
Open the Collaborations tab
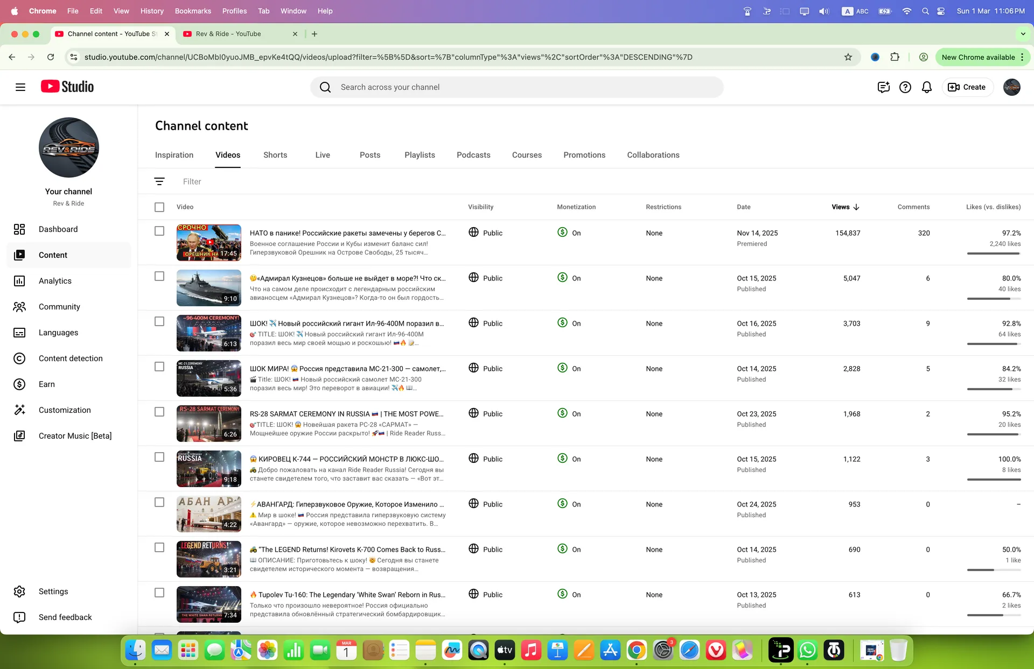pyautogui.click(x=653, y=155)
